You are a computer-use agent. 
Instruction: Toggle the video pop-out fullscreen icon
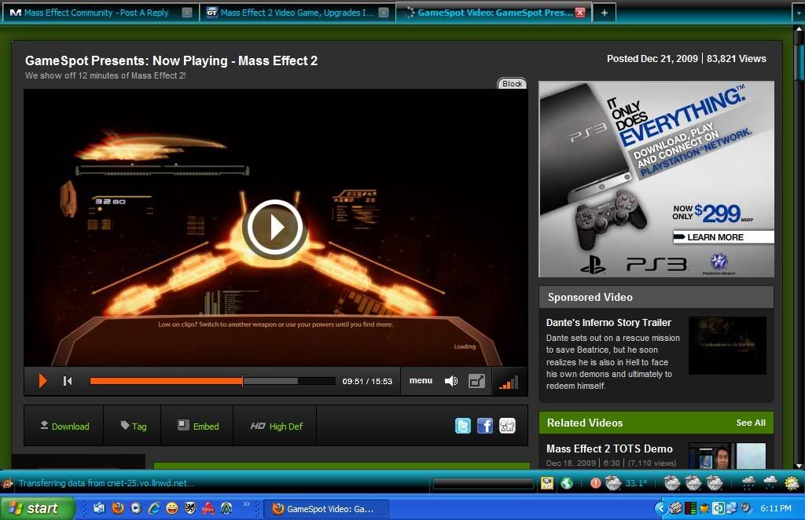[476, 381]
